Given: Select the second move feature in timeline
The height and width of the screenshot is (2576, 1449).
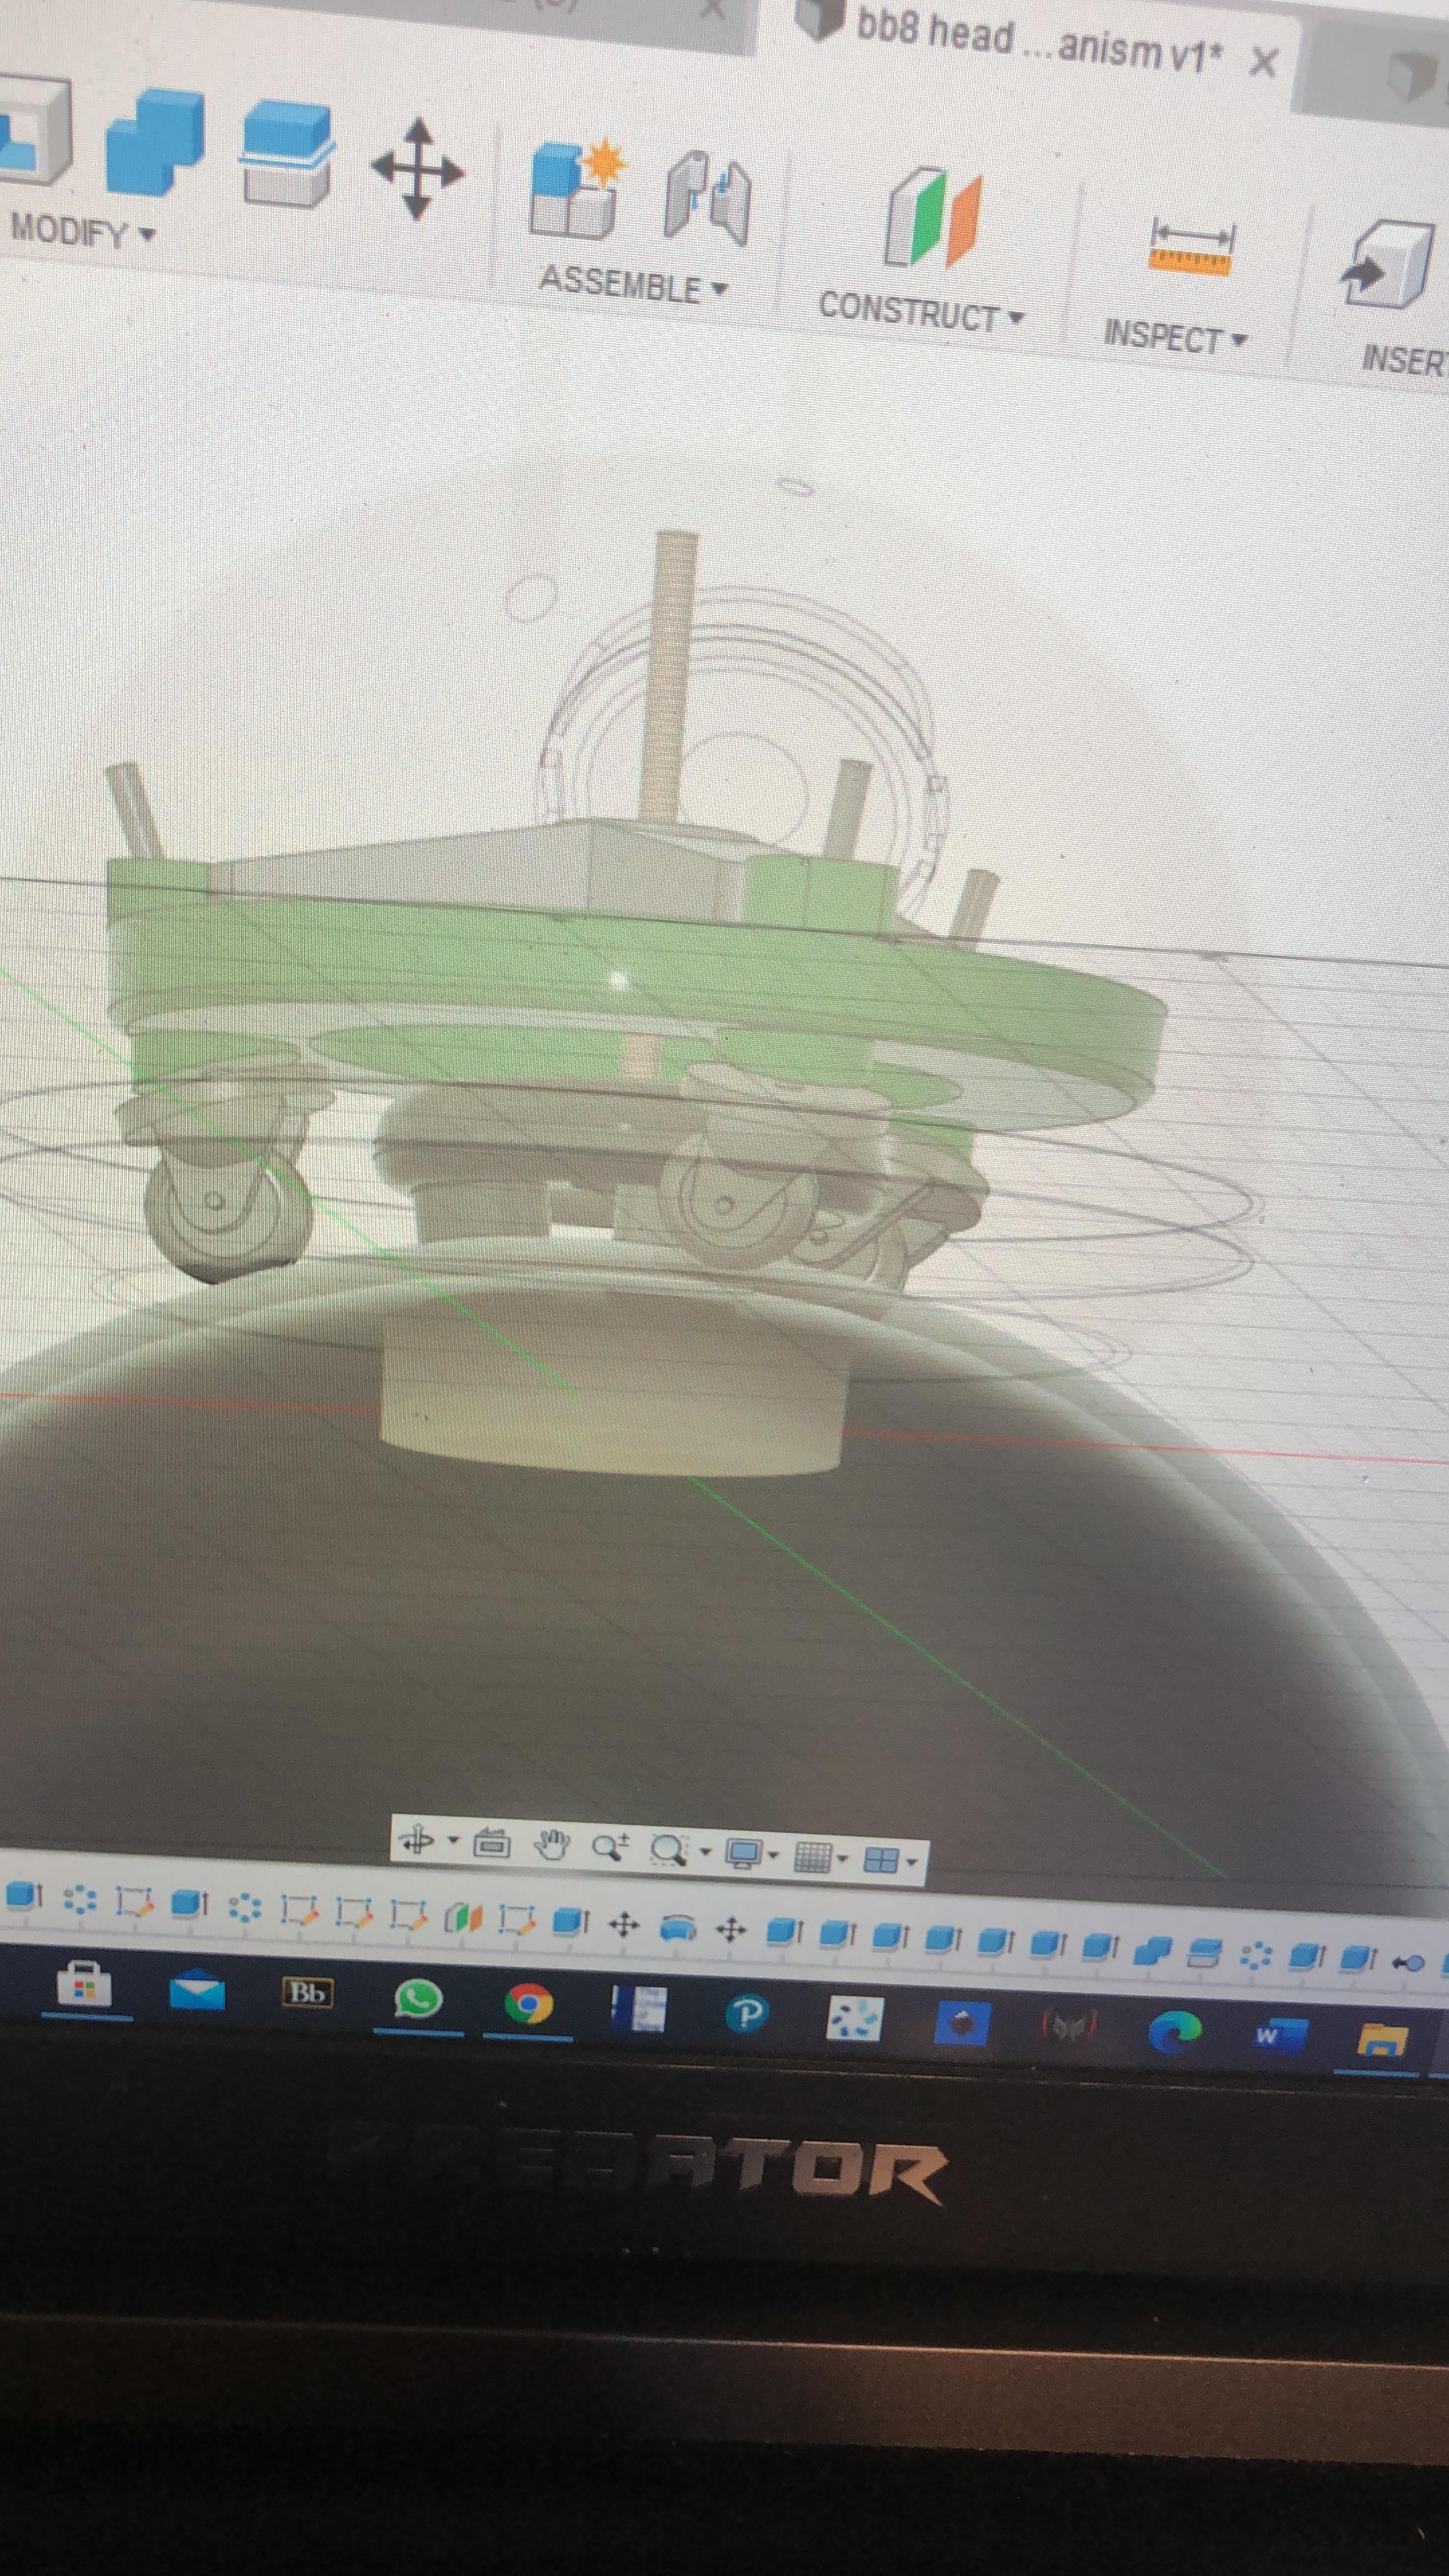Looking at the screenshot, I should point(731,1929).
